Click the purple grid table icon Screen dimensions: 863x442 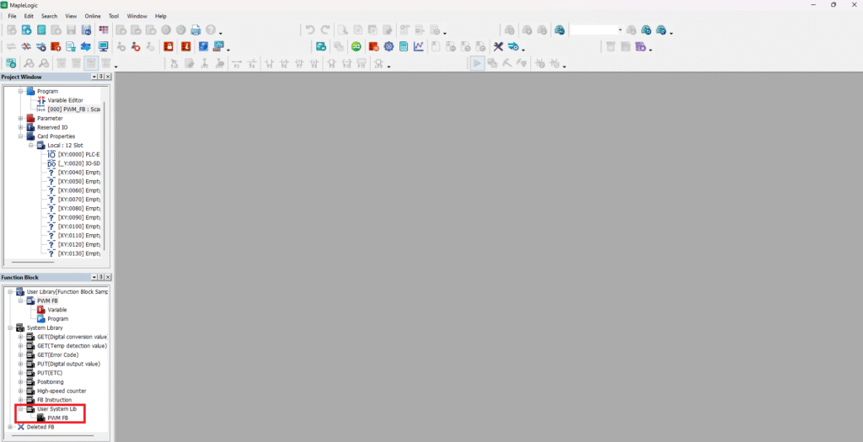pyautogui.click(x=104, y=29)
